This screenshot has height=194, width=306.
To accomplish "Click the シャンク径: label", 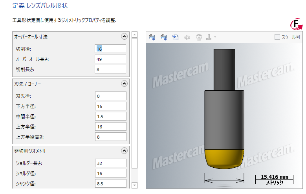I will pos(26,184).
